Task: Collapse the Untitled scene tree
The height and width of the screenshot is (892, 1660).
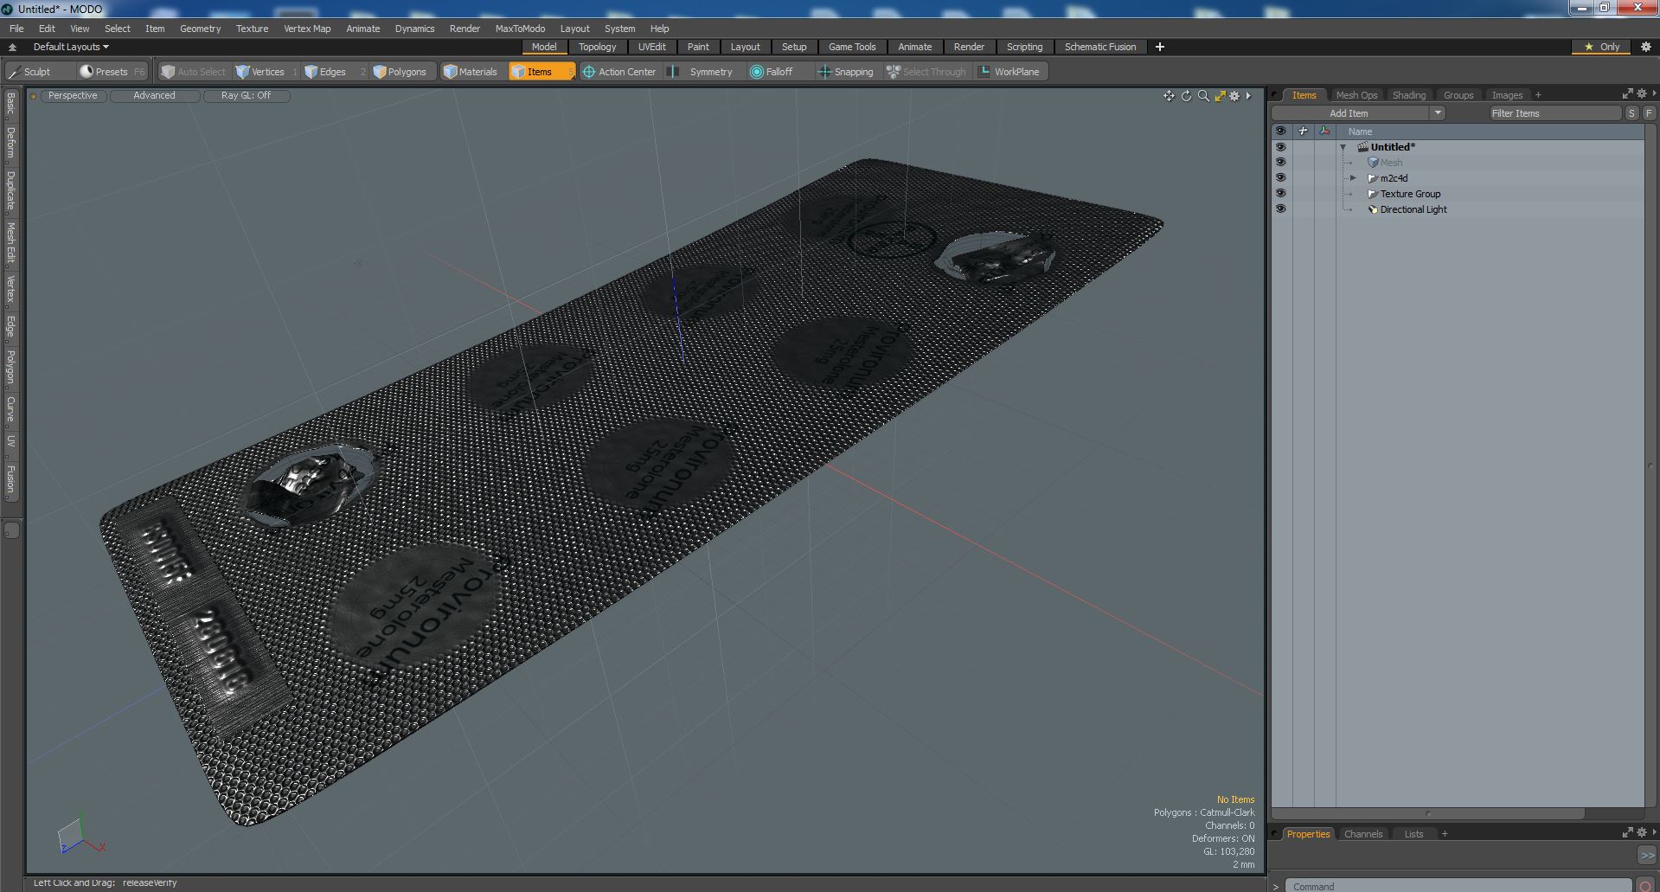Action: [1343, 147]
